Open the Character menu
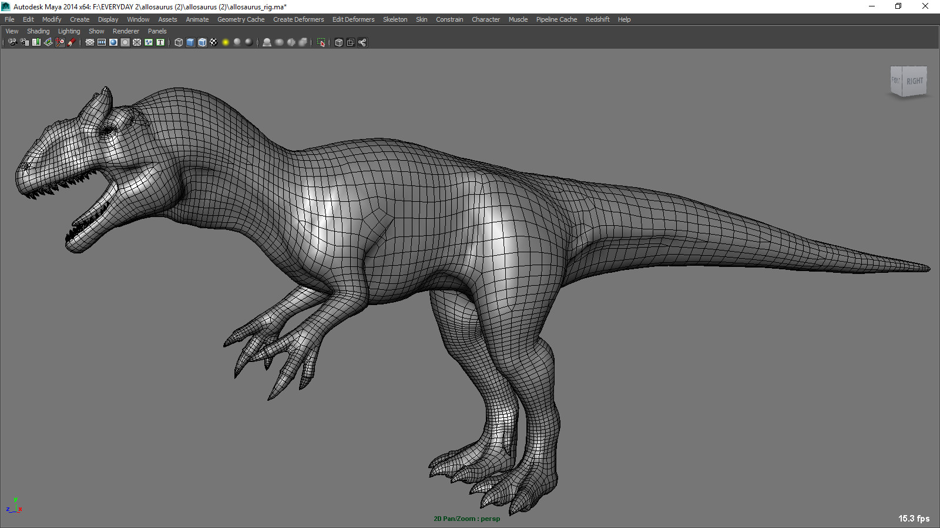Image resolution: width=940 pixels, height=528 pixels. tap(486, 19)
